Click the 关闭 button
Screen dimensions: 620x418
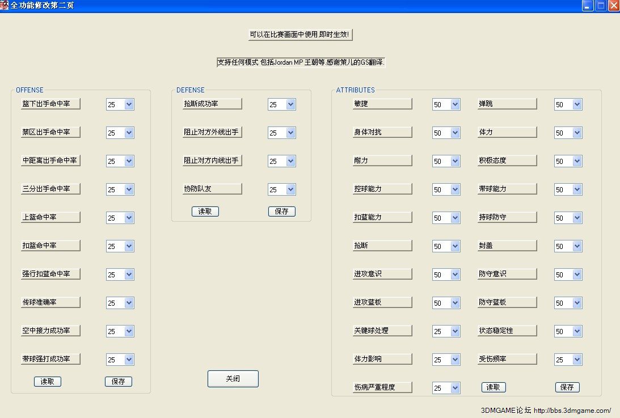pyautogui.click(x=233, y=379)
